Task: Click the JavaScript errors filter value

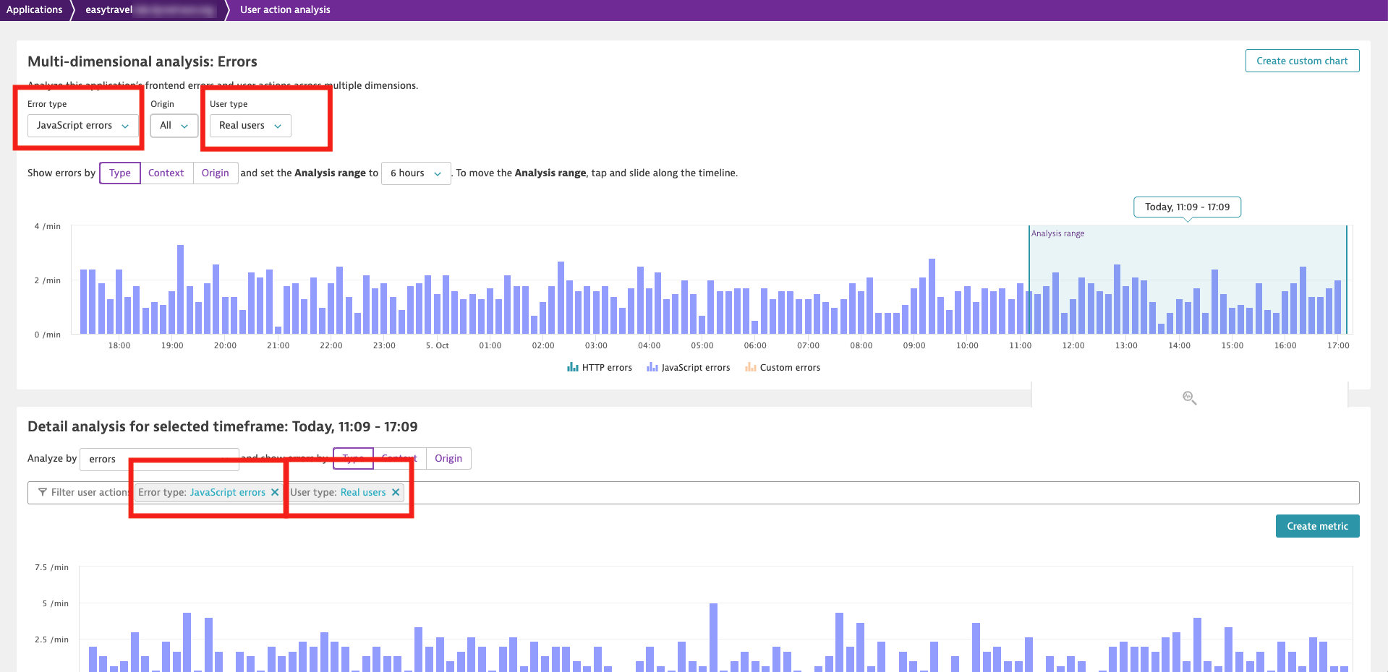Action: point(228,492)
